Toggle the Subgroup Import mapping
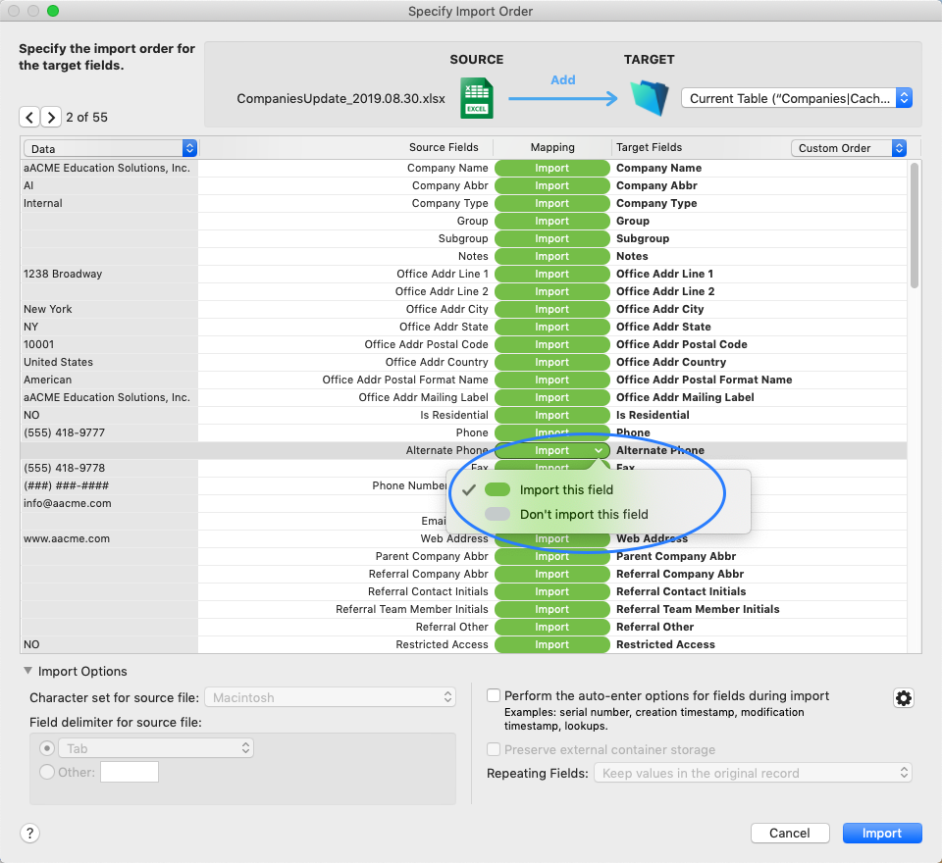The height and width of the screenshot is (863, 942). coord(552,238)
